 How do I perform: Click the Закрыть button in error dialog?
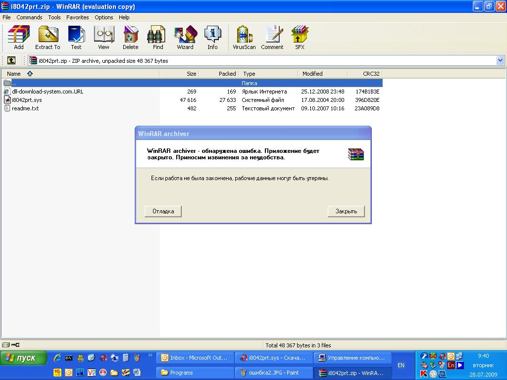click(x=346, y=211)
